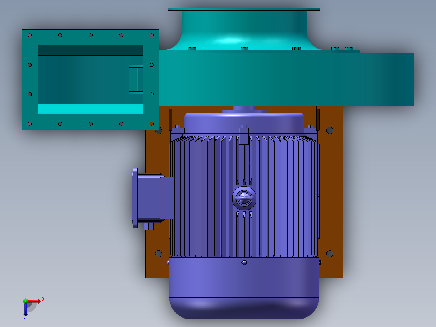Select the bright cyan bottom face inside the outlet
This screenshot has width=436, height=327.
[x=90, y=109]
